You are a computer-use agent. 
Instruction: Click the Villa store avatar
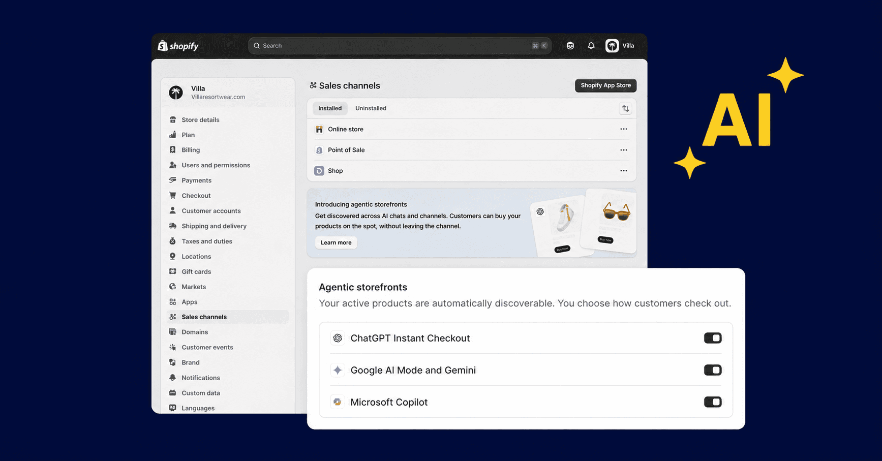612,45
